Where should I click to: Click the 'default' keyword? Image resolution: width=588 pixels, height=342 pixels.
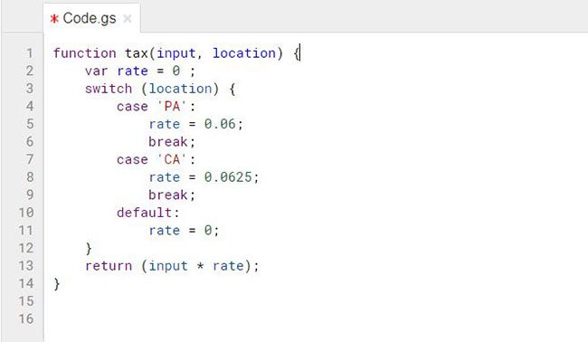tap(145, 213)
